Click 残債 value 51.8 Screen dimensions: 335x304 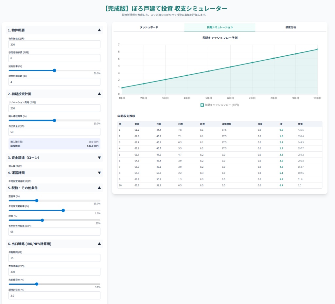300,179
